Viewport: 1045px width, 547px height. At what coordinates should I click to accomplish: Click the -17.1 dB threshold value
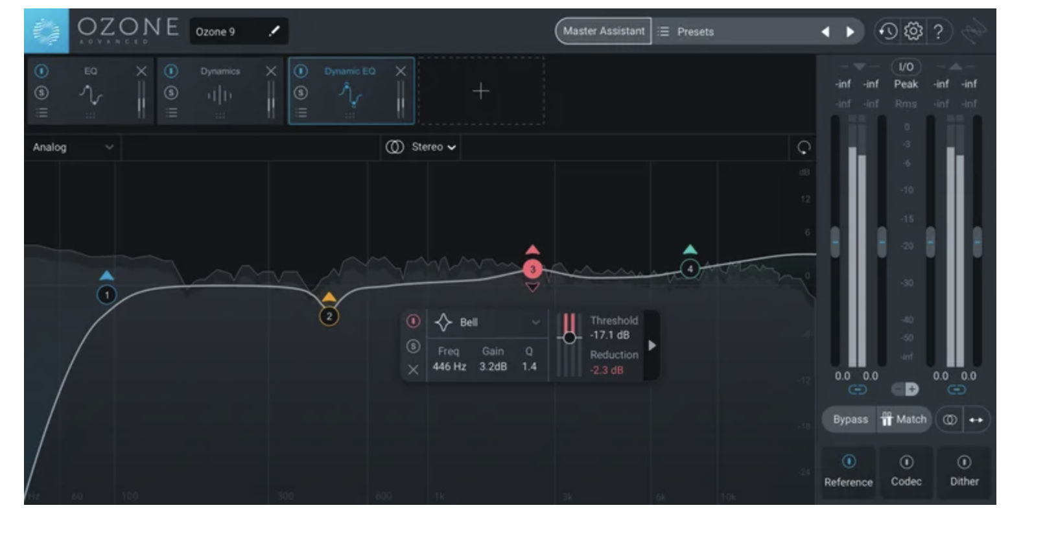[609, 335]
